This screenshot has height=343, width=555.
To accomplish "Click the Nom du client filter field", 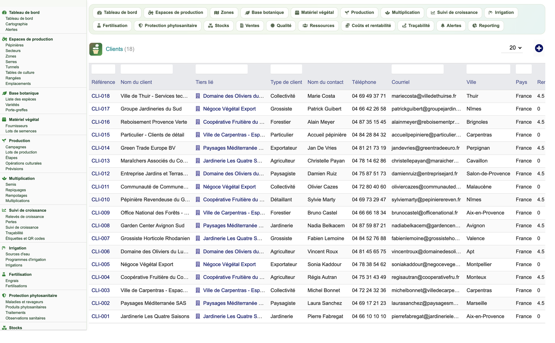I will coord(147,69).
